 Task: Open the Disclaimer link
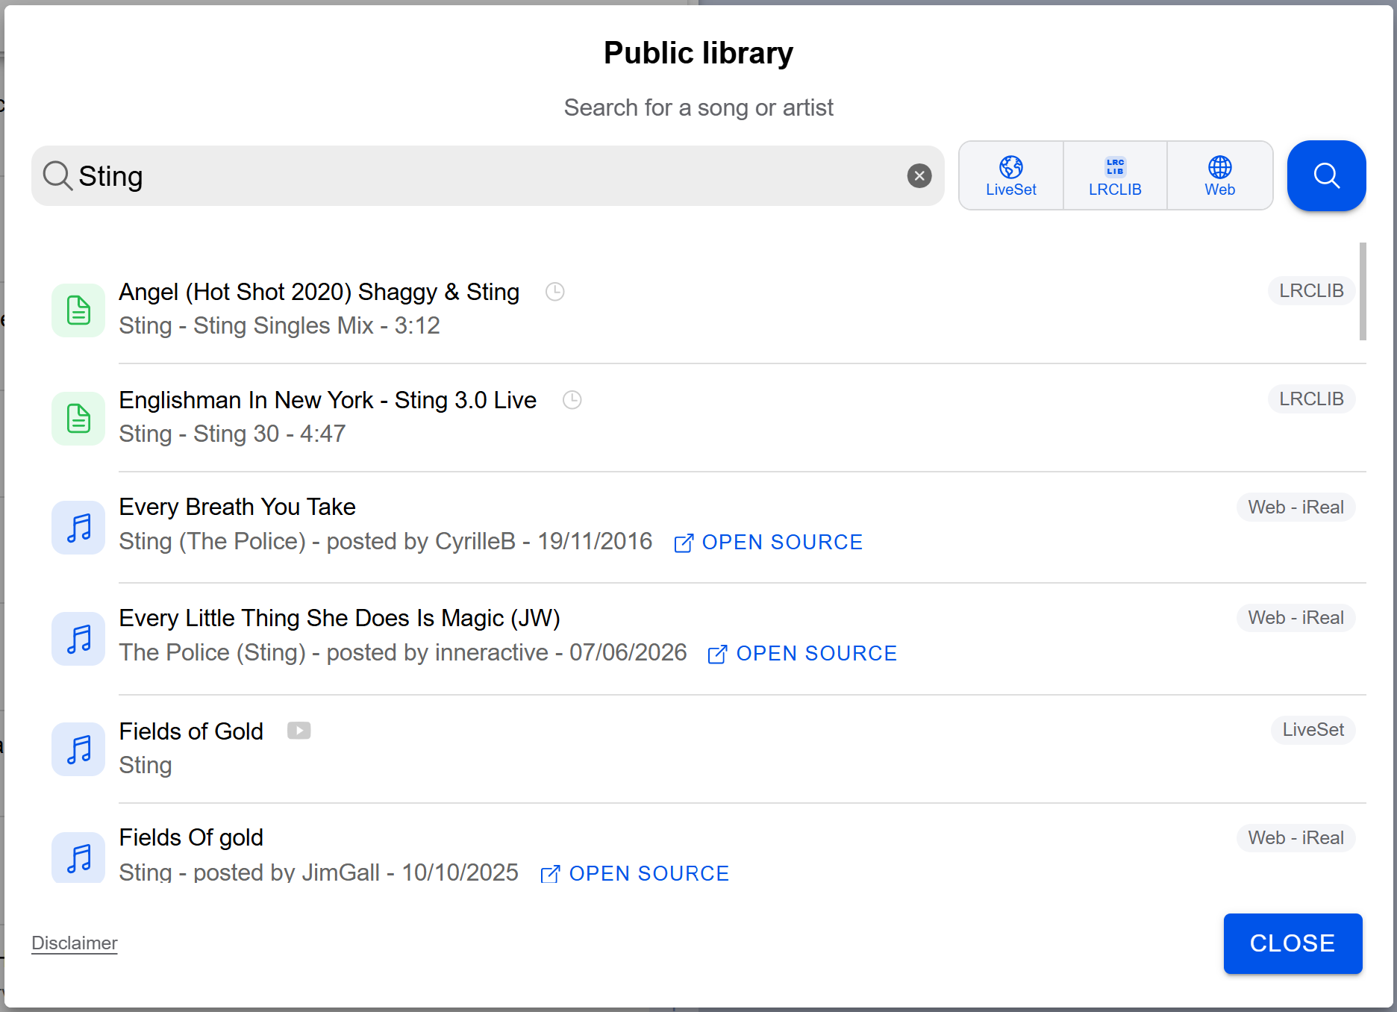tap(75, 943)
